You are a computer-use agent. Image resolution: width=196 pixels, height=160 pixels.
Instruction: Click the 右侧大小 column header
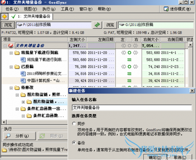point(151,40)
